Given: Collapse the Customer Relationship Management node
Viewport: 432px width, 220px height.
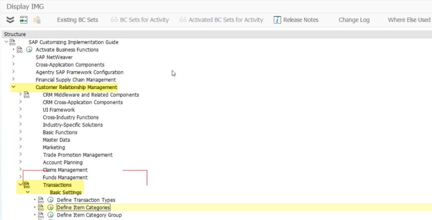Looking at the screenshot, I should click(13, 87).
